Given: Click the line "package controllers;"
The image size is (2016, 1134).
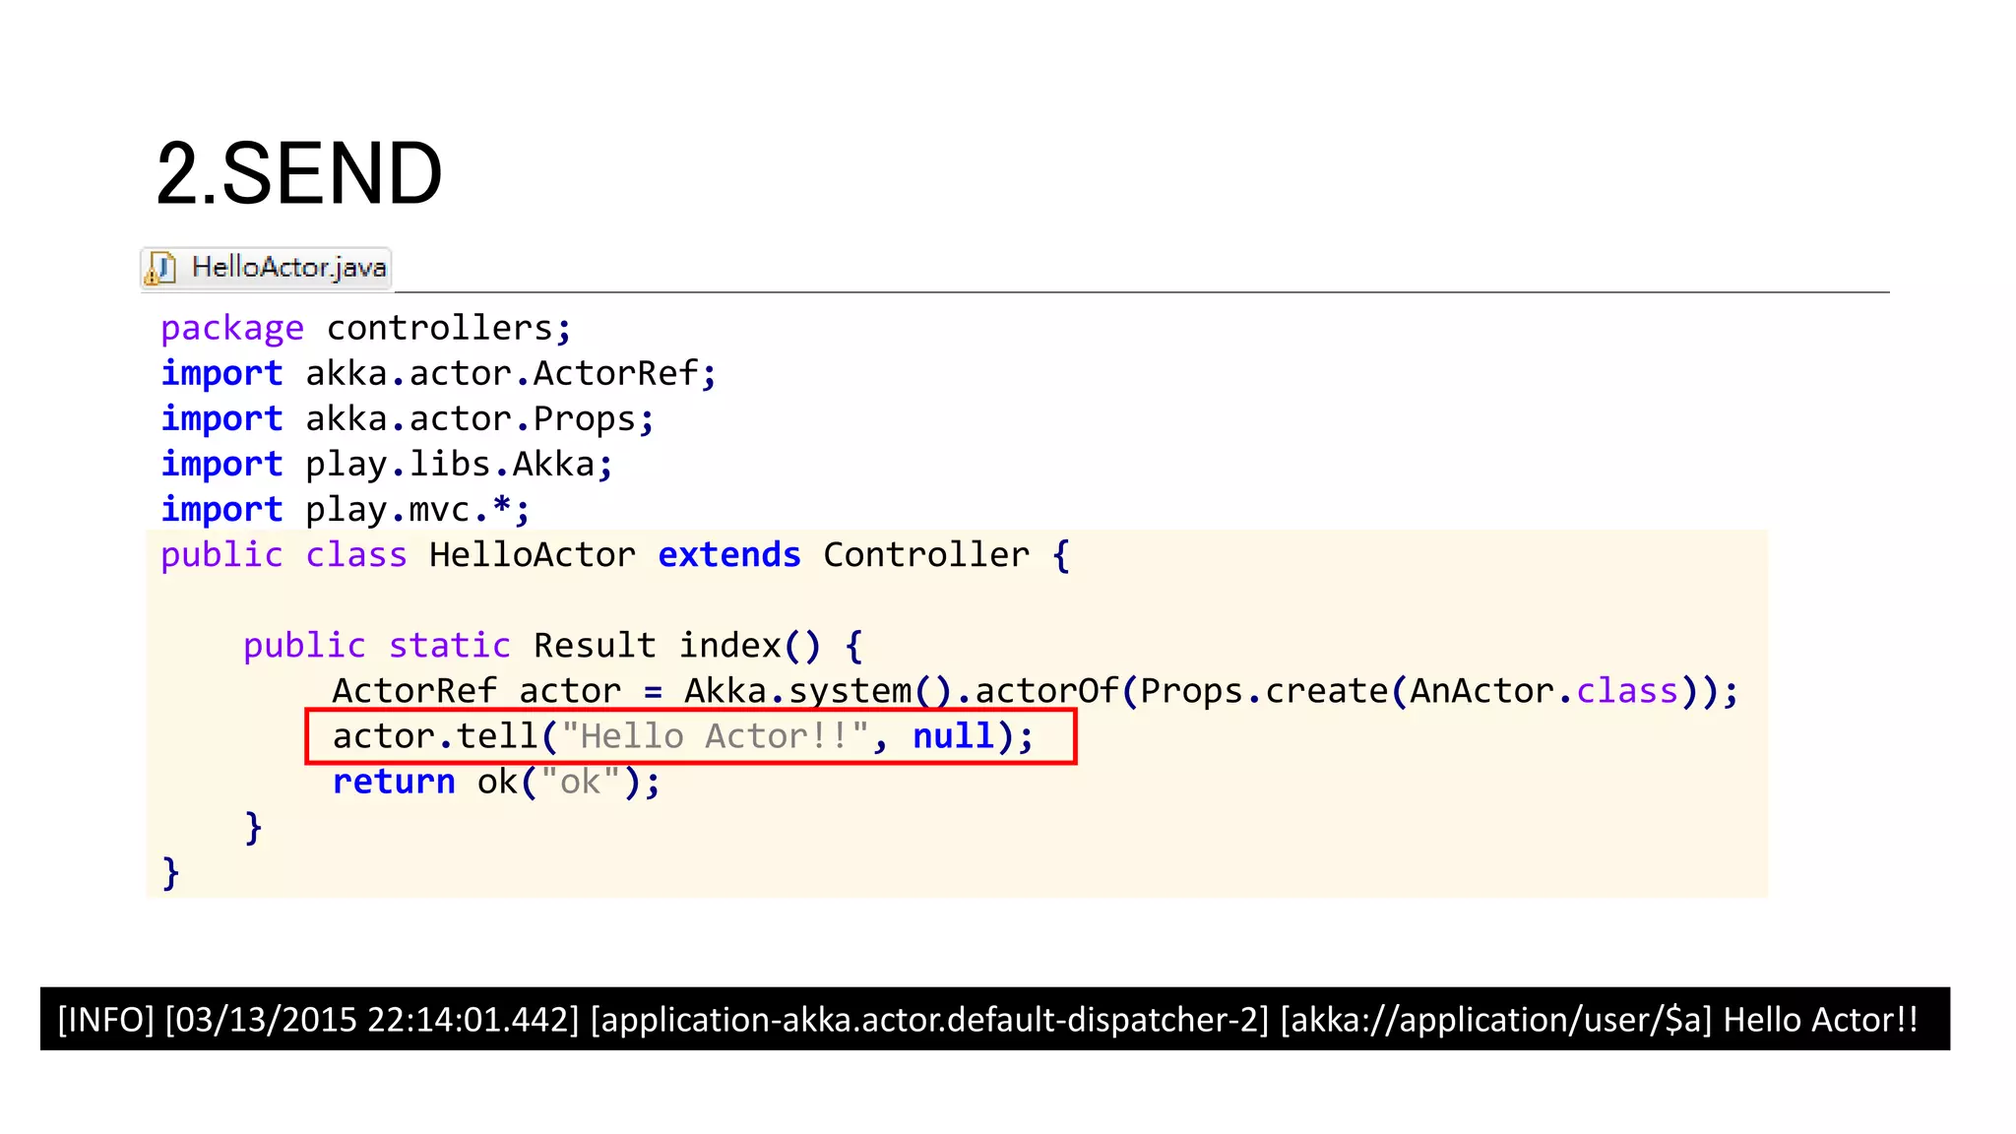Looking at the screenshot, I should 366,328.
